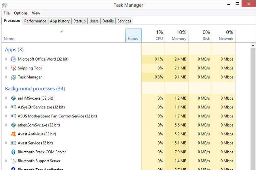Expand the atkexComSvc.exe process
256x170 pixels.
6,125
